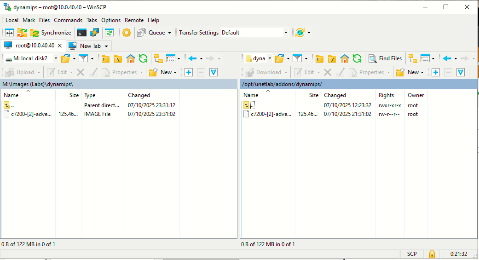Go to local home directory icon

130,58
